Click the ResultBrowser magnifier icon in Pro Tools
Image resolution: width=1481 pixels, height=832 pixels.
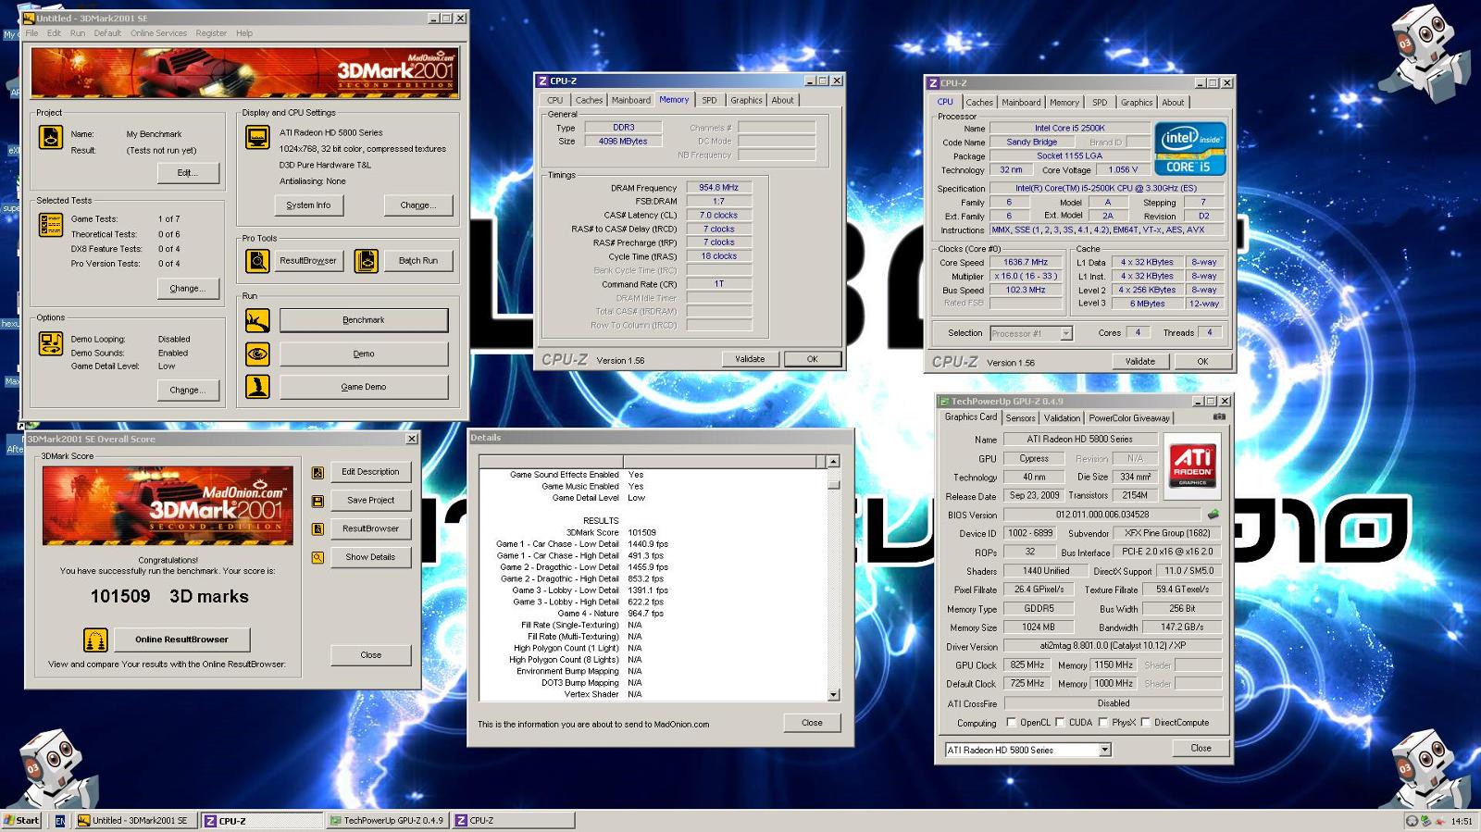[x=257, y=261]
